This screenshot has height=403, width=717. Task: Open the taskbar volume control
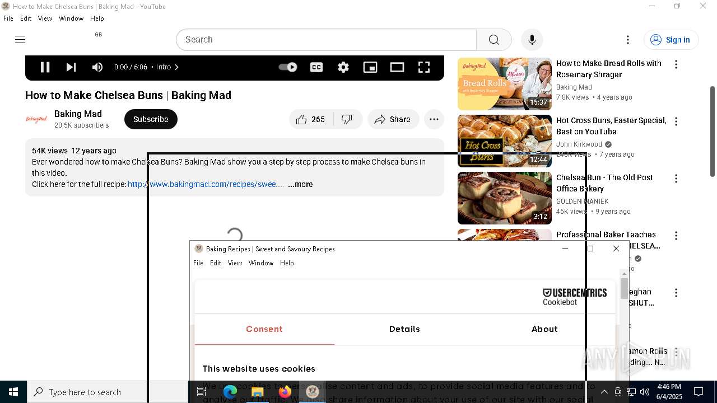tap(645, 392)
